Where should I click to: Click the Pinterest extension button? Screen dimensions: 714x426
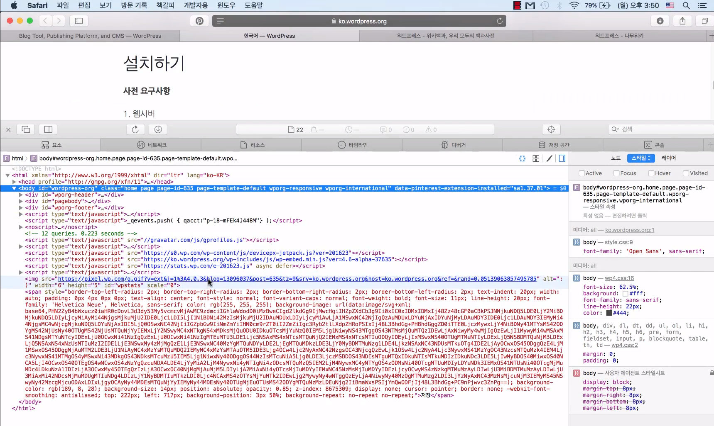[199, 21]
